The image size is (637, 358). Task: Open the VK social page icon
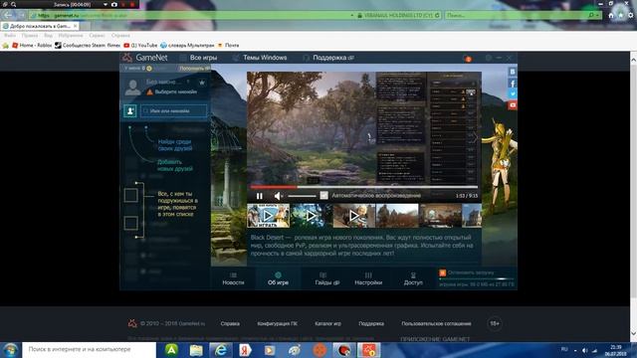pyautogui.click(x=513, y=72)
